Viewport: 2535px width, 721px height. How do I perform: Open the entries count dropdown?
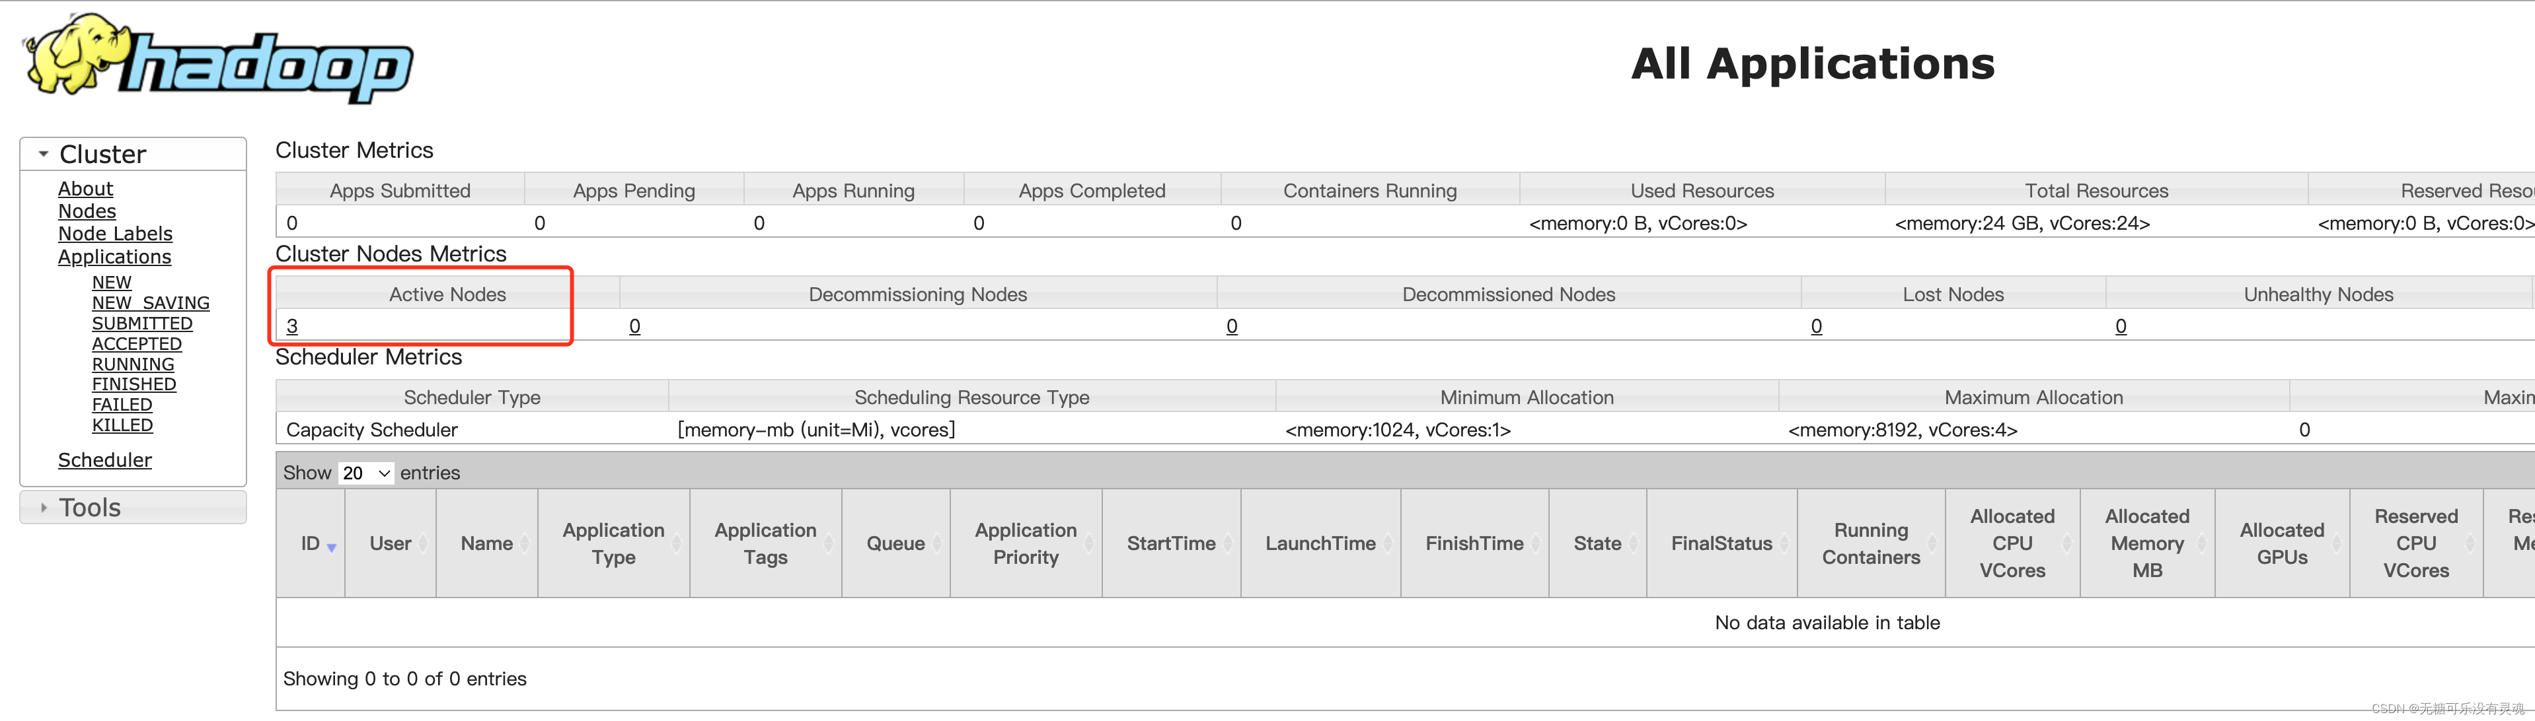click(x=366, y=473)
